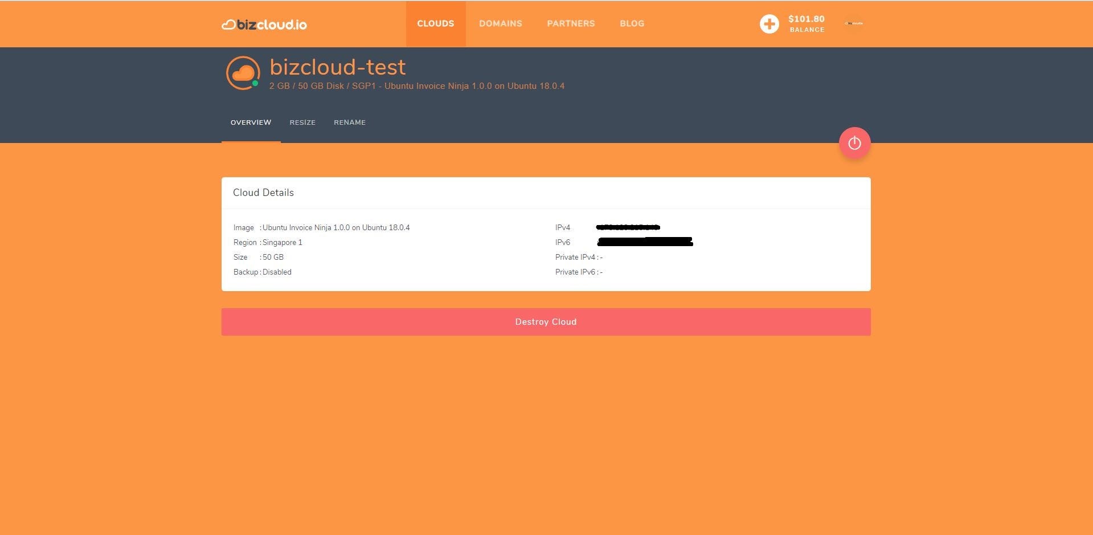Select the Overview tab
Viewport: 1093px width, 535px height.
[x=251, y=122]
